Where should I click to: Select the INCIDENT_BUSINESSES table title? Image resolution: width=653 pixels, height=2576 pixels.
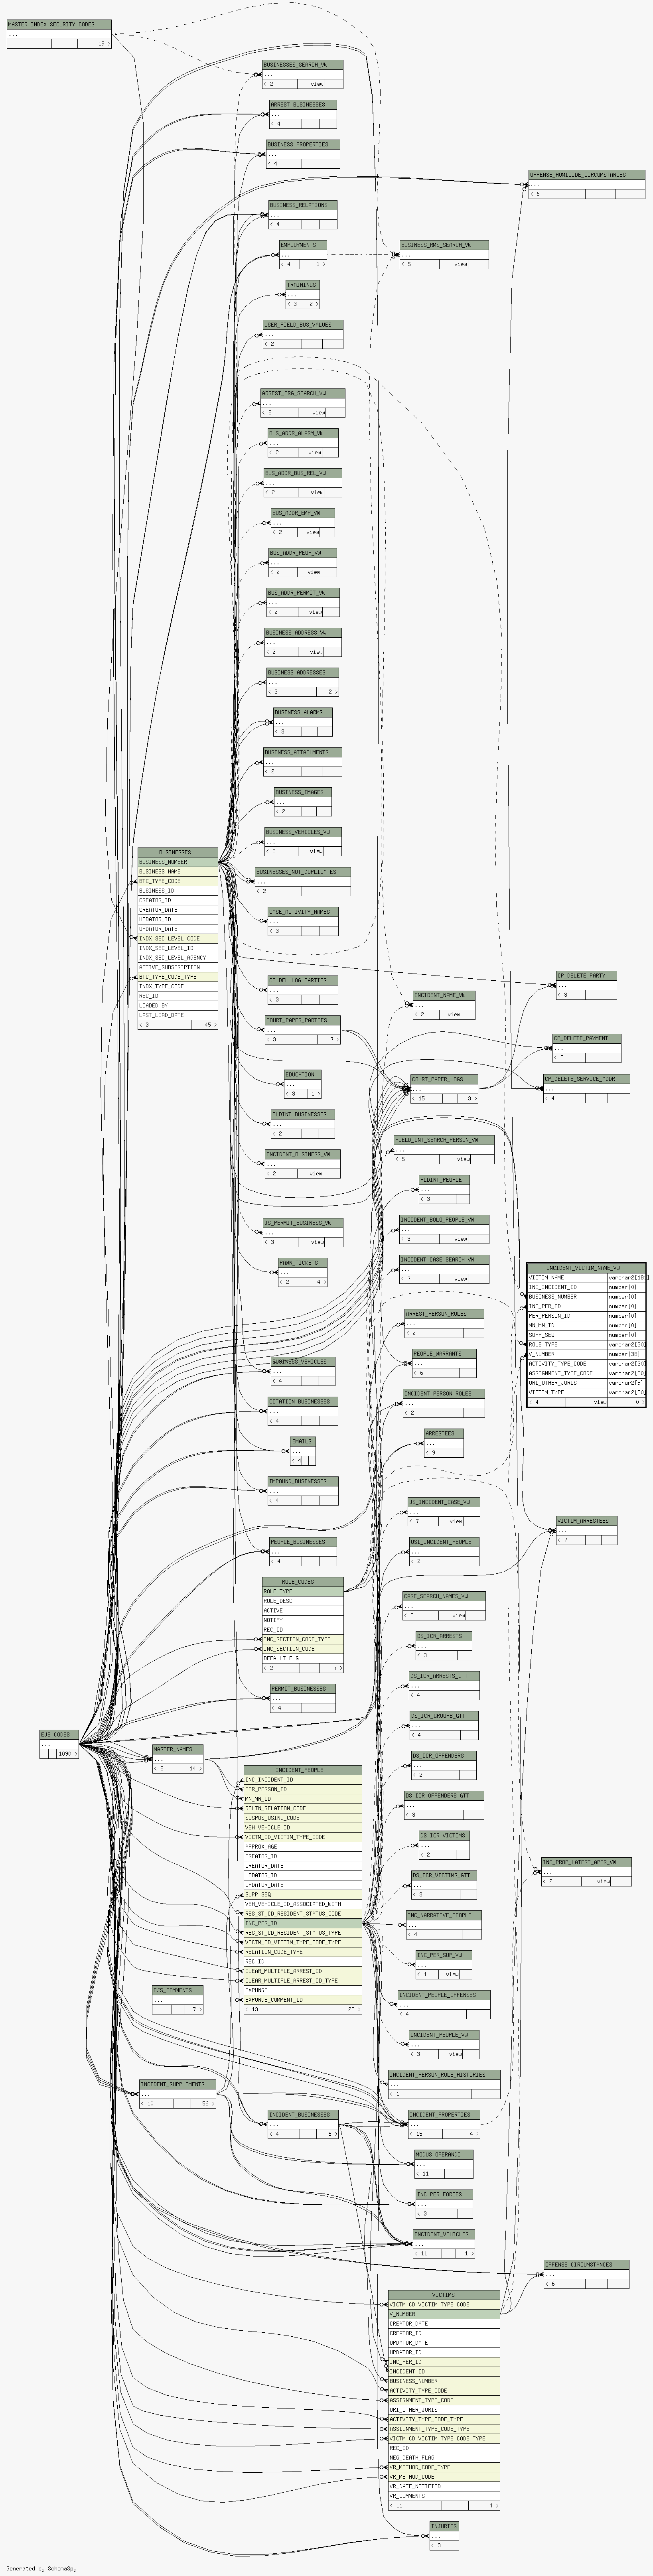click(x=303, y=2115)
